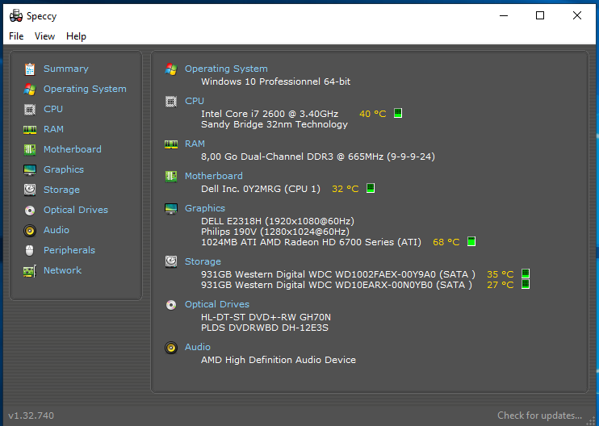
Task: Click the Graphics monitor icon in sidebar
Action: pos(30,169)
